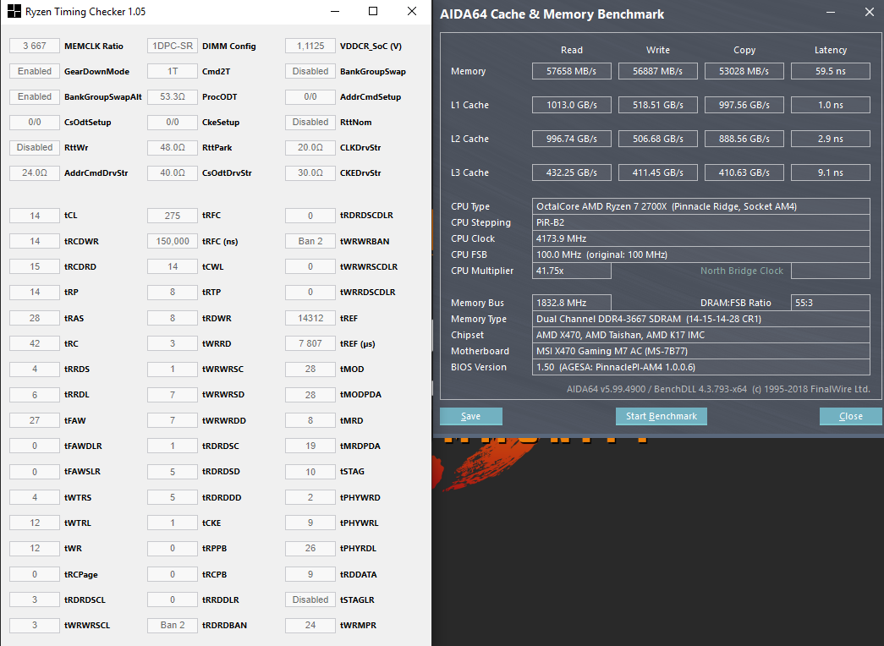Click Memory Write result 56887 MB/s
The width and height of the screenshot is (884, 646).
658,71
